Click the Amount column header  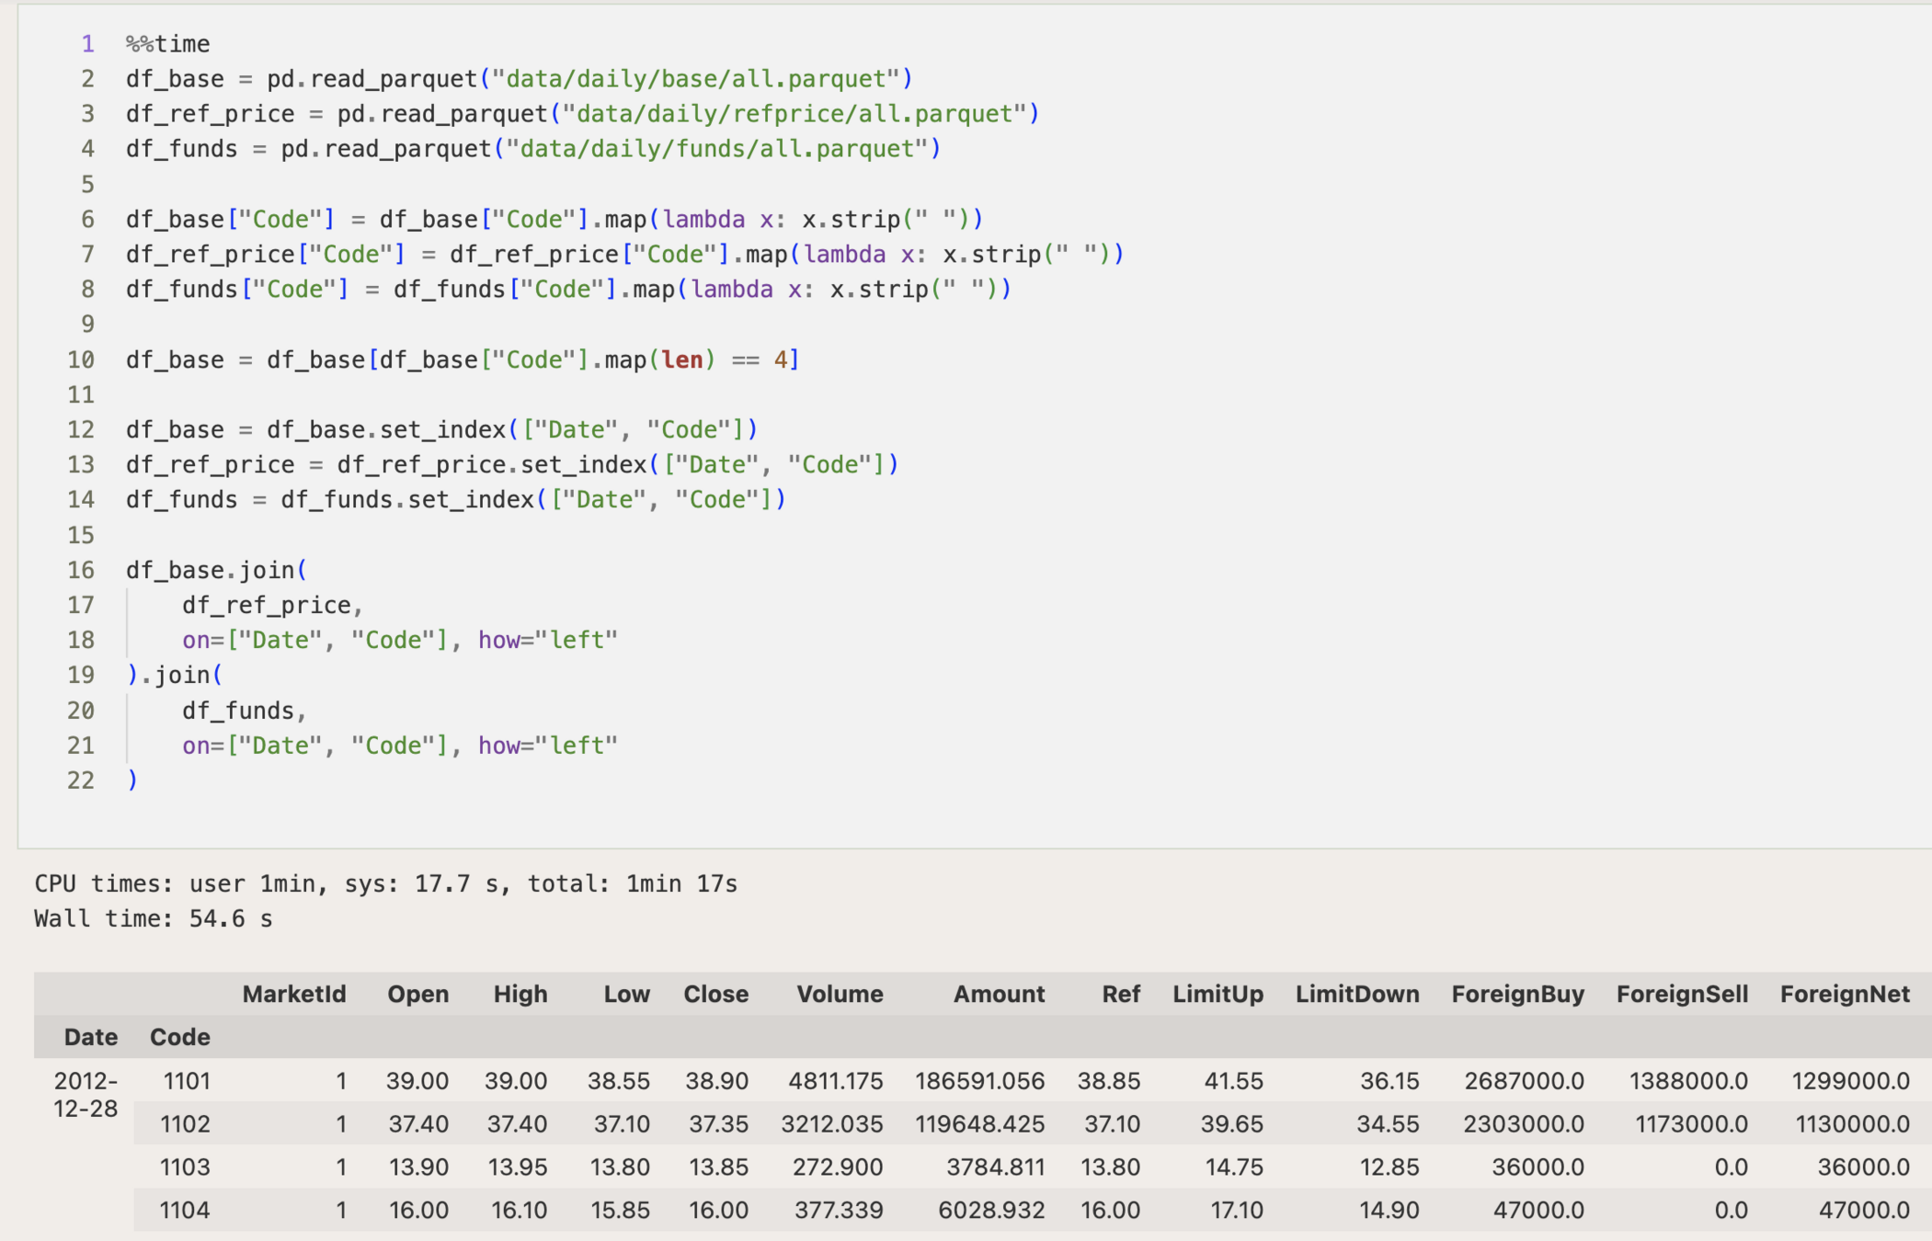point(998,994)
